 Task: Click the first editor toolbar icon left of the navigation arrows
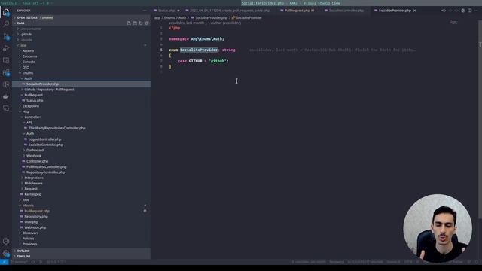444,11
